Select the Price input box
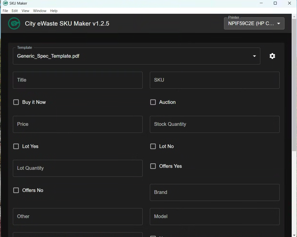Screen dimensions: 297x237 [78, 124]
